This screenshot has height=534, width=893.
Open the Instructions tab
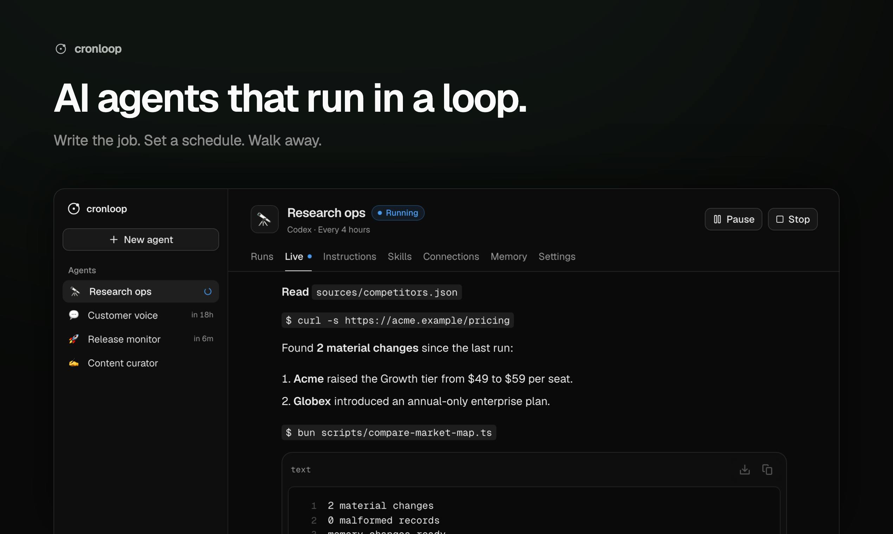tap(349, 256)
